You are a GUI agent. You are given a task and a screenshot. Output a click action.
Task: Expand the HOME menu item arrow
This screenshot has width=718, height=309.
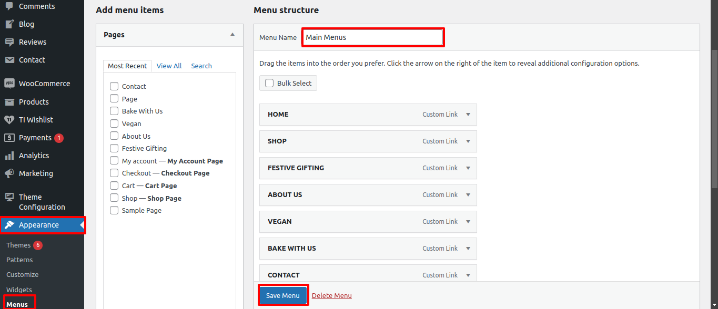468,115
